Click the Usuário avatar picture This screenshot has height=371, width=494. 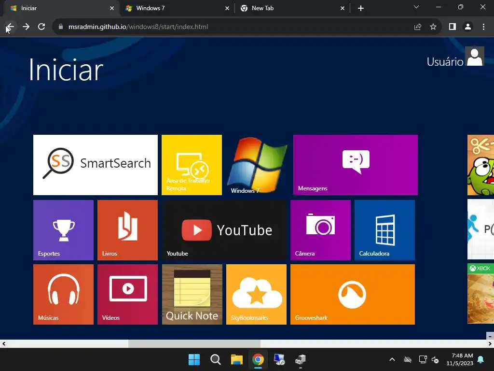click(x=475, y=56)
